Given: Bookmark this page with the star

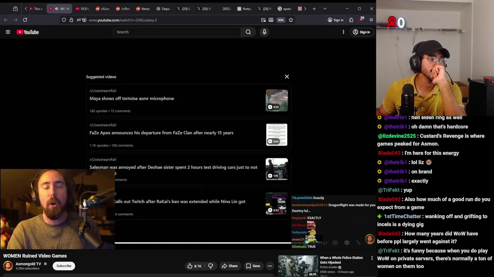Looking at the screenshot, I should click(x=291, y=20).
